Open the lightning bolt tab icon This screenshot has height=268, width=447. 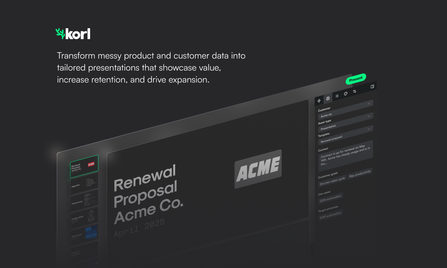coord(319,100)
